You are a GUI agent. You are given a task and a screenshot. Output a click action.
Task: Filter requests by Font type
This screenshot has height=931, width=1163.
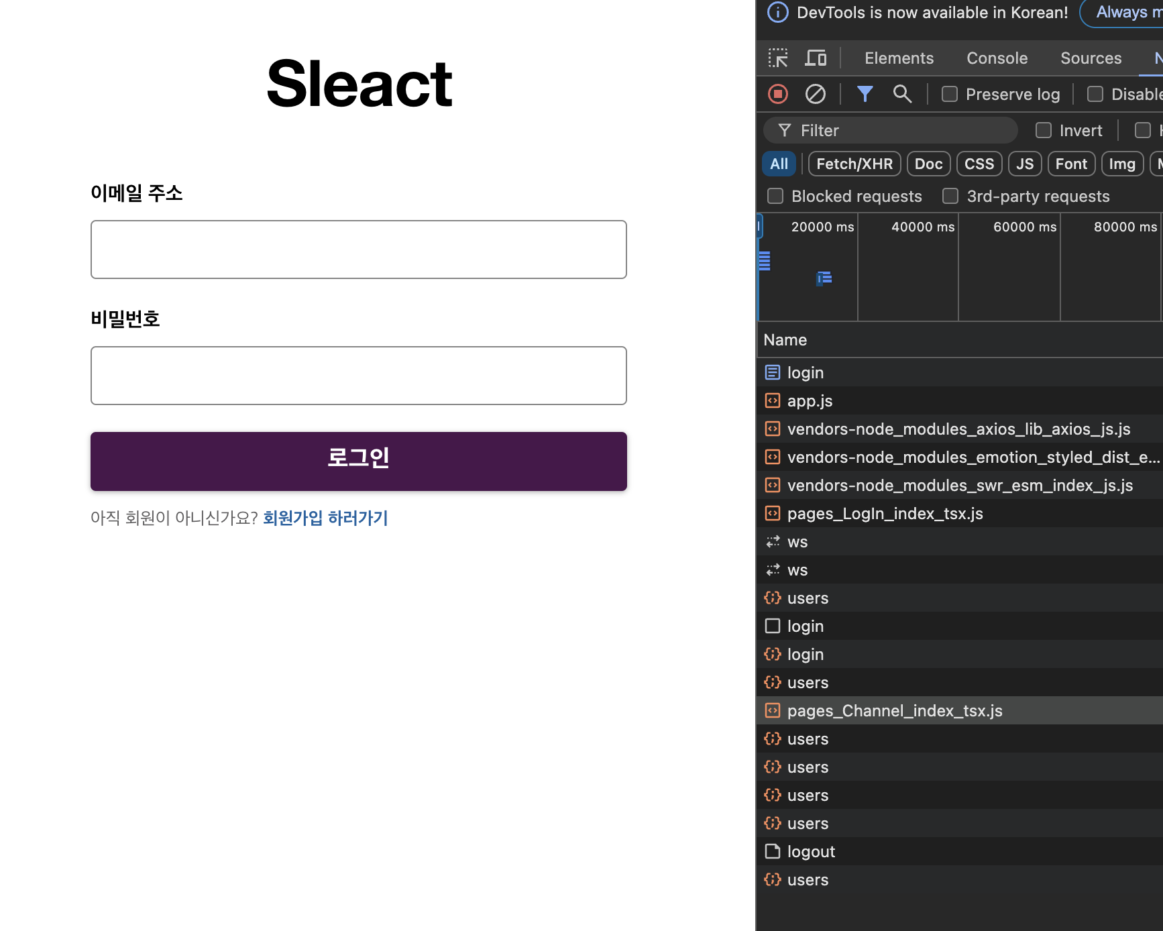(1072, 164)
